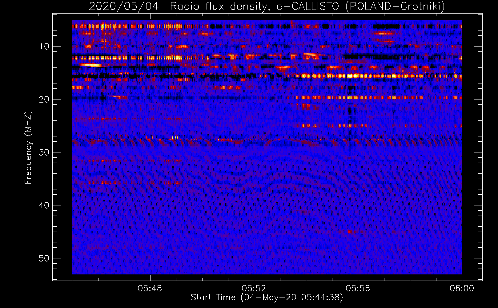Click the '30' frequency tick label
Image resolution: width=498 pixels, height=308 pixels.
(44, 152)
